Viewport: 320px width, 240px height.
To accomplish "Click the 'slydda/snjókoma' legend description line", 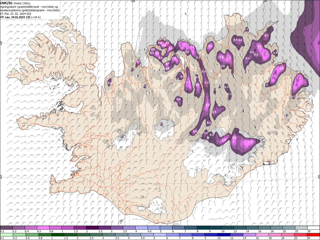I will [30, 10].
